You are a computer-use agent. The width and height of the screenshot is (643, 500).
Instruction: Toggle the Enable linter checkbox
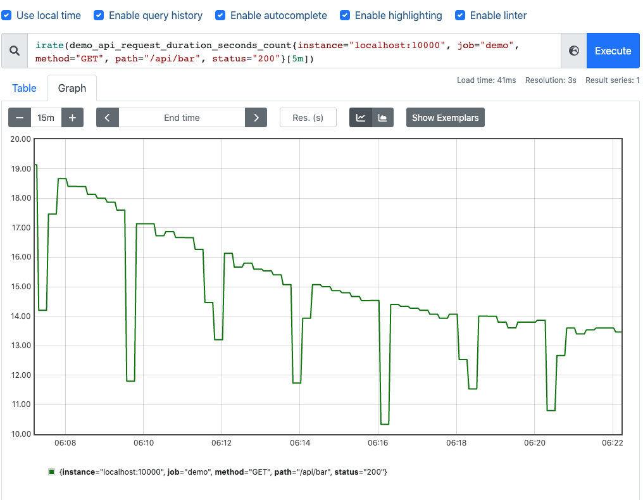pyautogui.click(x=460, y=15)
